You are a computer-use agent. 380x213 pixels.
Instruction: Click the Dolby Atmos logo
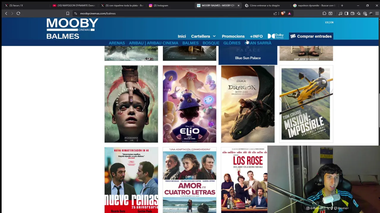pyautogui.click(x=275, y=36)
